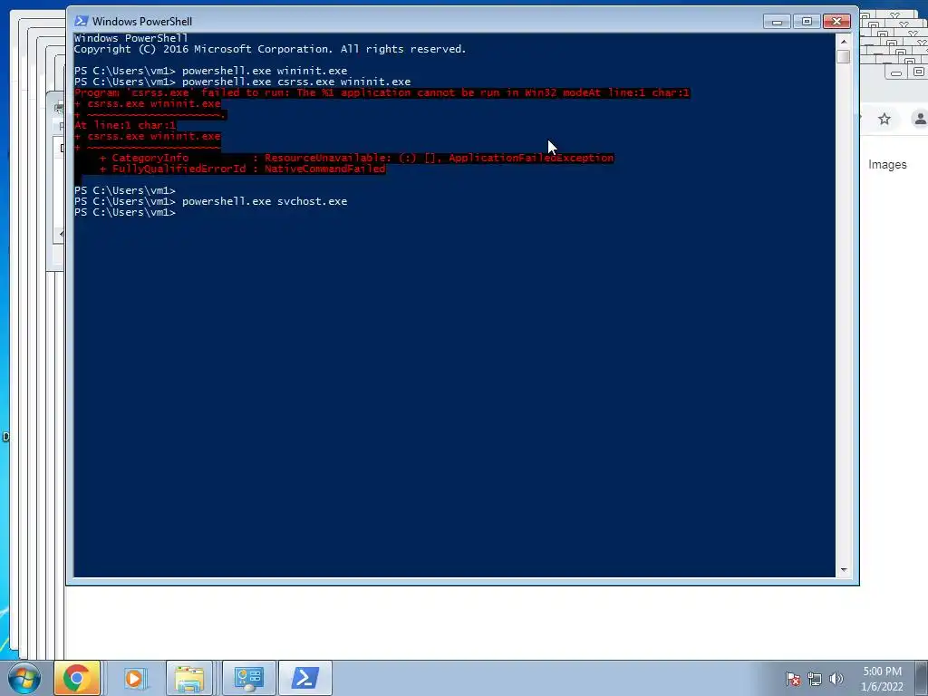Open the Windows Start menu
928x696 pixels.
point(24,678)
